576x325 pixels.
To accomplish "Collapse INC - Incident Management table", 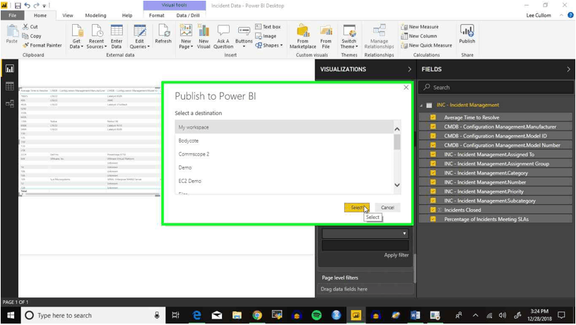I will coord(421,105).
